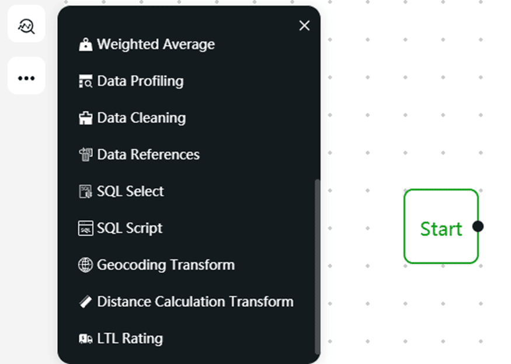Click the Start node output connector dot

click(478, 226)
